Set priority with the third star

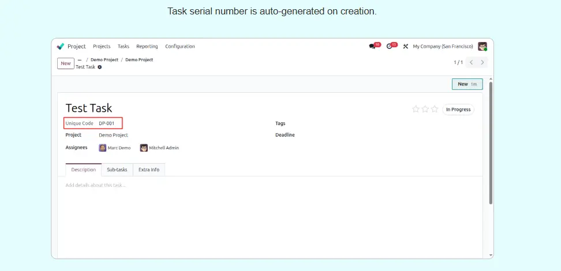[x=435, y=110]
